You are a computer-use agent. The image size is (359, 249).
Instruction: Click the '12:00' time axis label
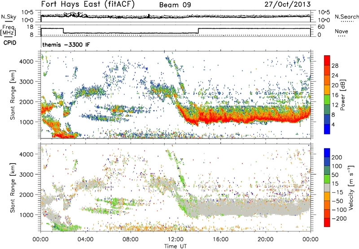pos(175,240)
